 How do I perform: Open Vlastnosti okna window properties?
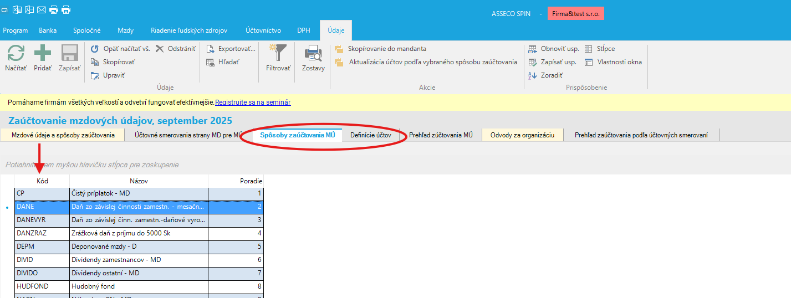[x=589, y=62]
